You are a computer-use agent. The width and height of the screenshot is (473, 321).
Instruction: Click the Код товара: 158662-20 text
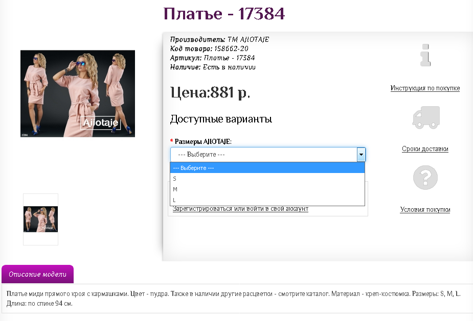pyautogui.click(x=209, y=48)
